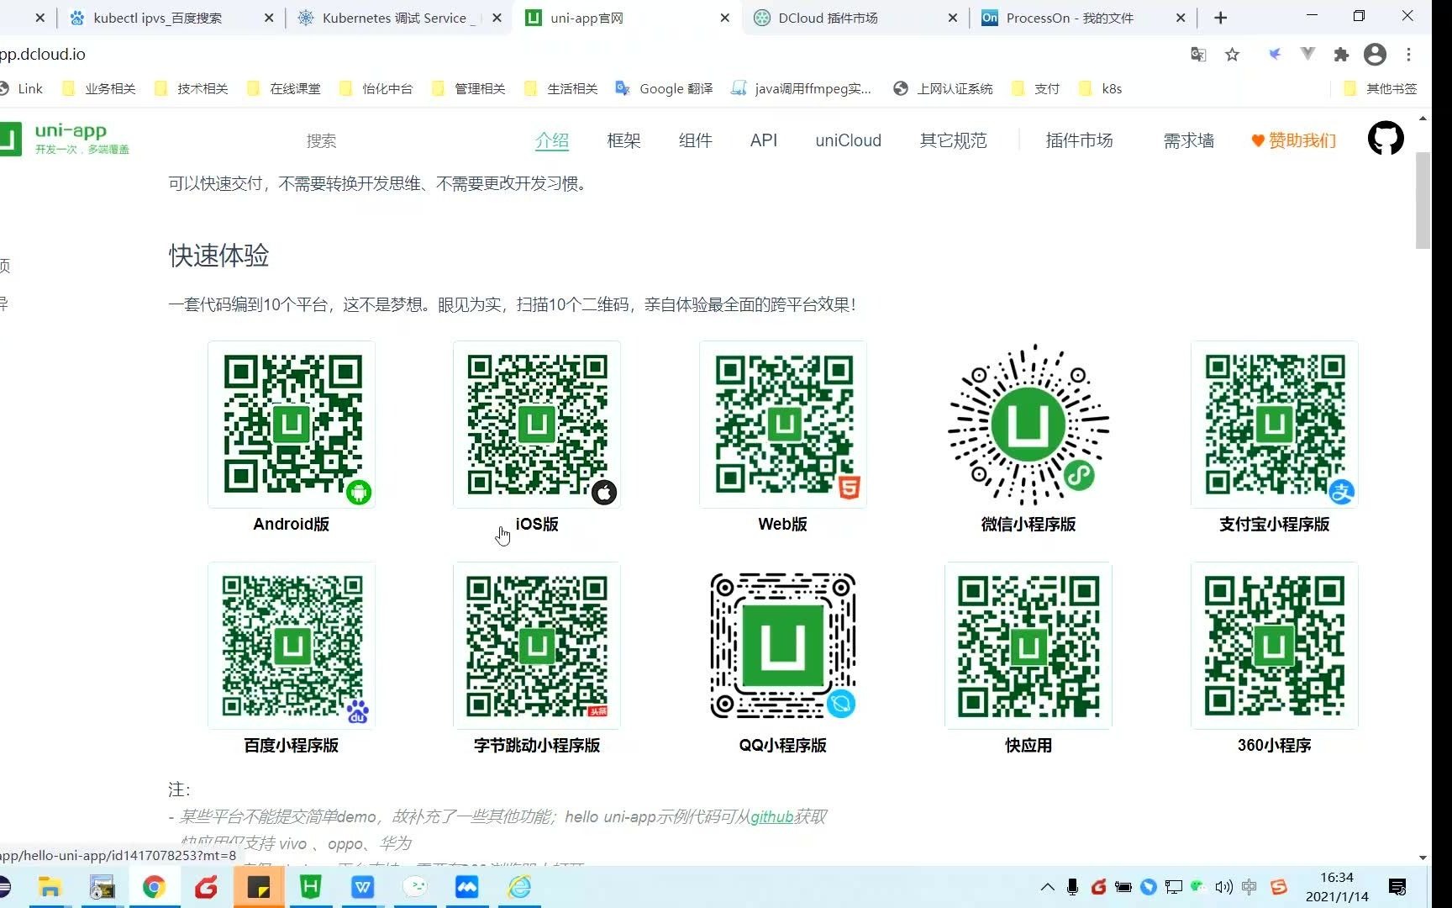Open a new browser tab
The height and width of the screenshot is (908, 1452).
pos(1221,18)
